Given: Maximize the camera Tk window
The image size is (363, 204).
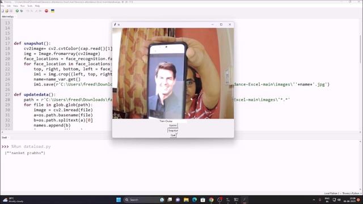Looking at the screenshot, I should (221, 24).
